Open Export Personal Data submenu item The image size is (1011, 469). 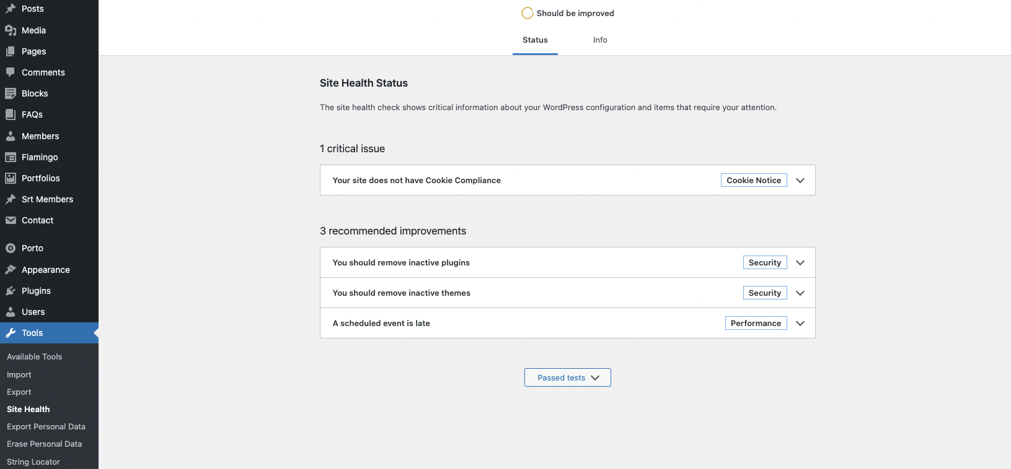tap(46, 426)
